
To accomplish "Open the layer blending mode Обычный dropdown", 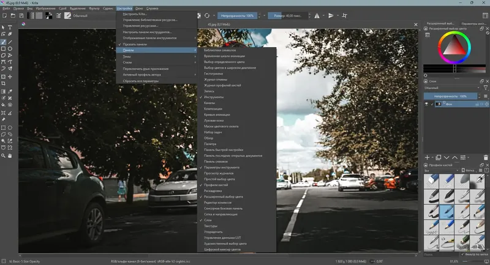I will click(x=450, y=88).
